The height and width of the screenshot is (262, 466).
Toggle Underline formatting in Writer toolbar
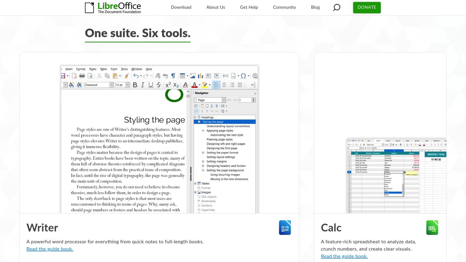click(151, 85)
